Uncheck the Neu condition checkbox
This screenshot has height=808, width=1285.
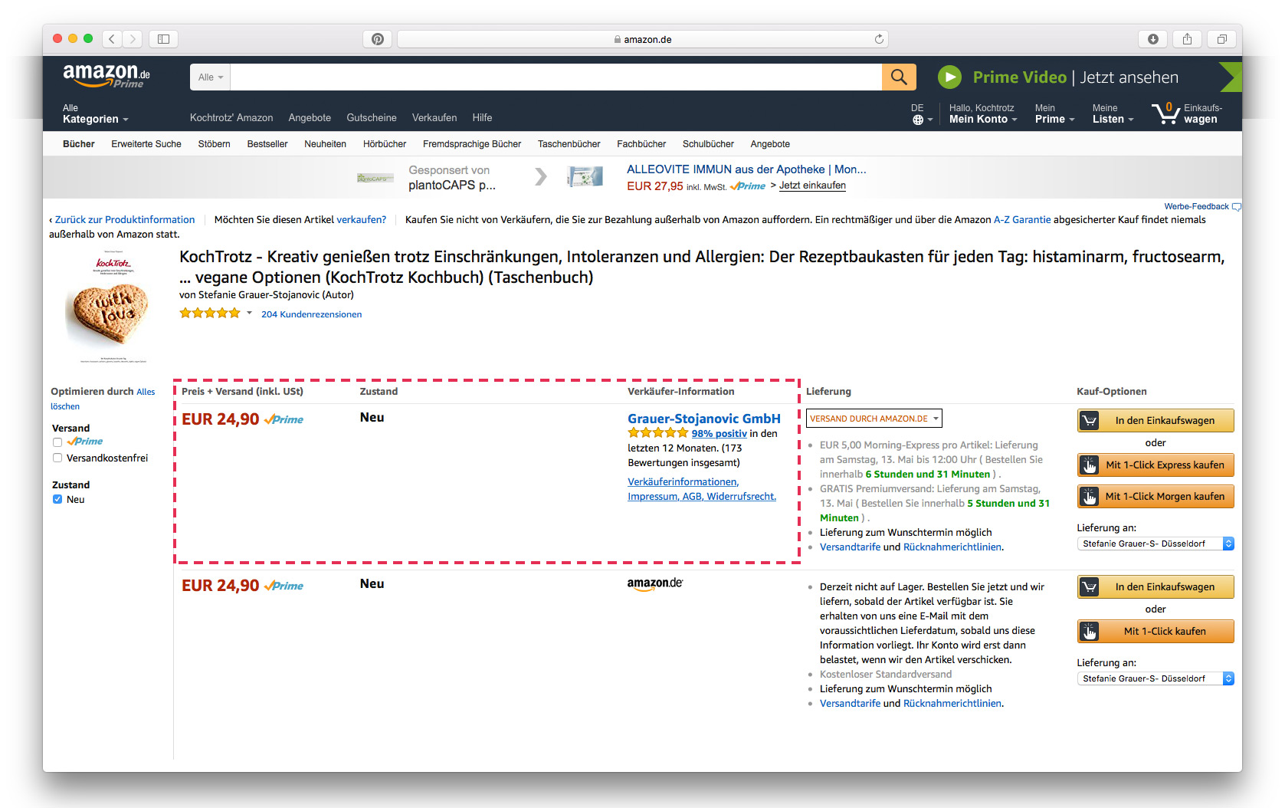click(x=57, y=499)
